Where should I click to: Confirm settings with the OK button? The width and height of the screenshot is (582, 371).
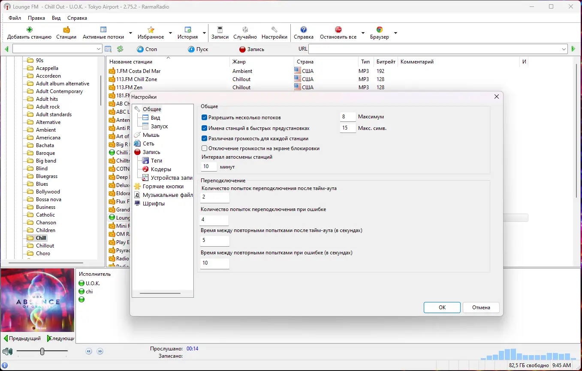pos(442,308)
